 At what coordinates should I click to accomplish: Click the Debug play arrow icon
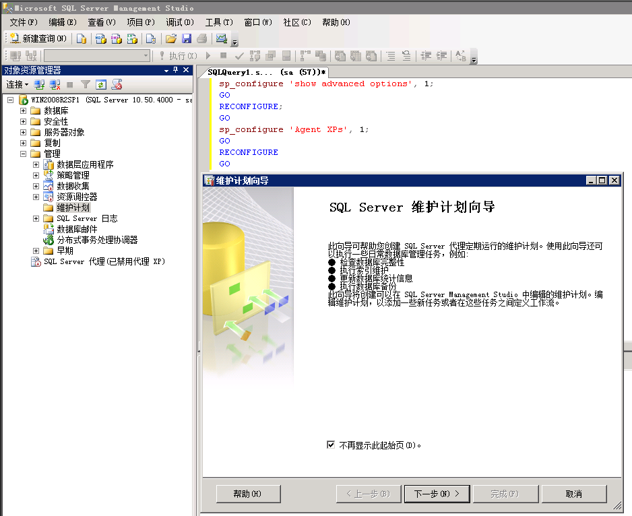208,56
